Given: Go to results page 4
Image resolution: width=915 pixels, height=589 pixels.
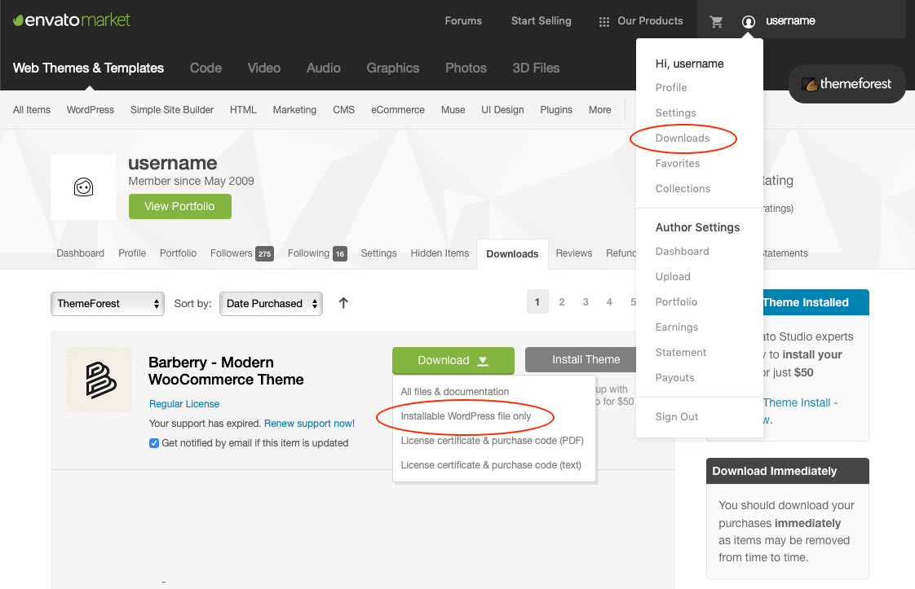Looking at the screenshot, I should coord(609,302).
